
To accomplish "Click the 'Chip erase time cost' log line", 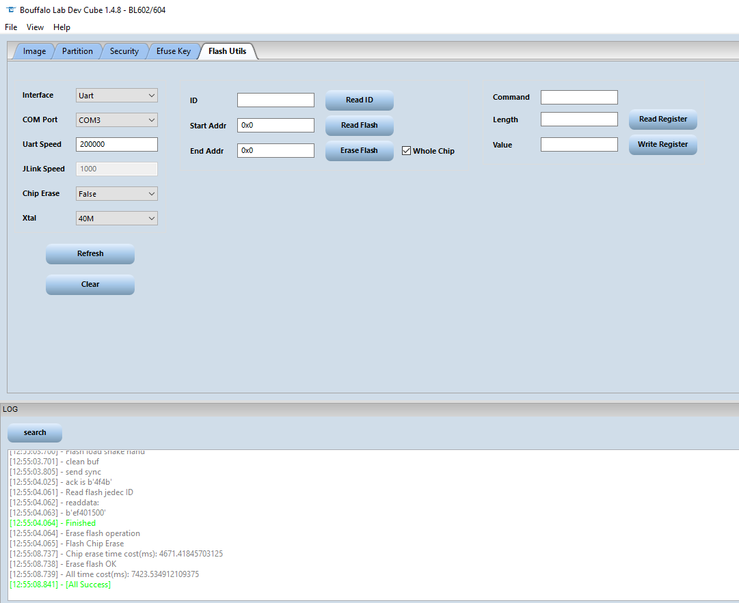I will [116, 554].
